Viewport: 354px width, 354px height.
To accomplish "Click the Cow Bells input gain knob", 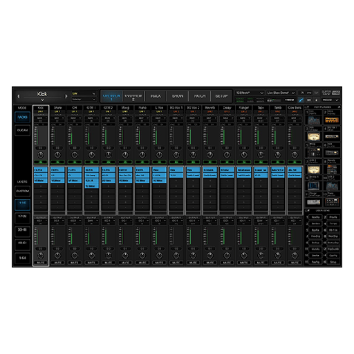I will pyautogui.click(x=295, y=155).
